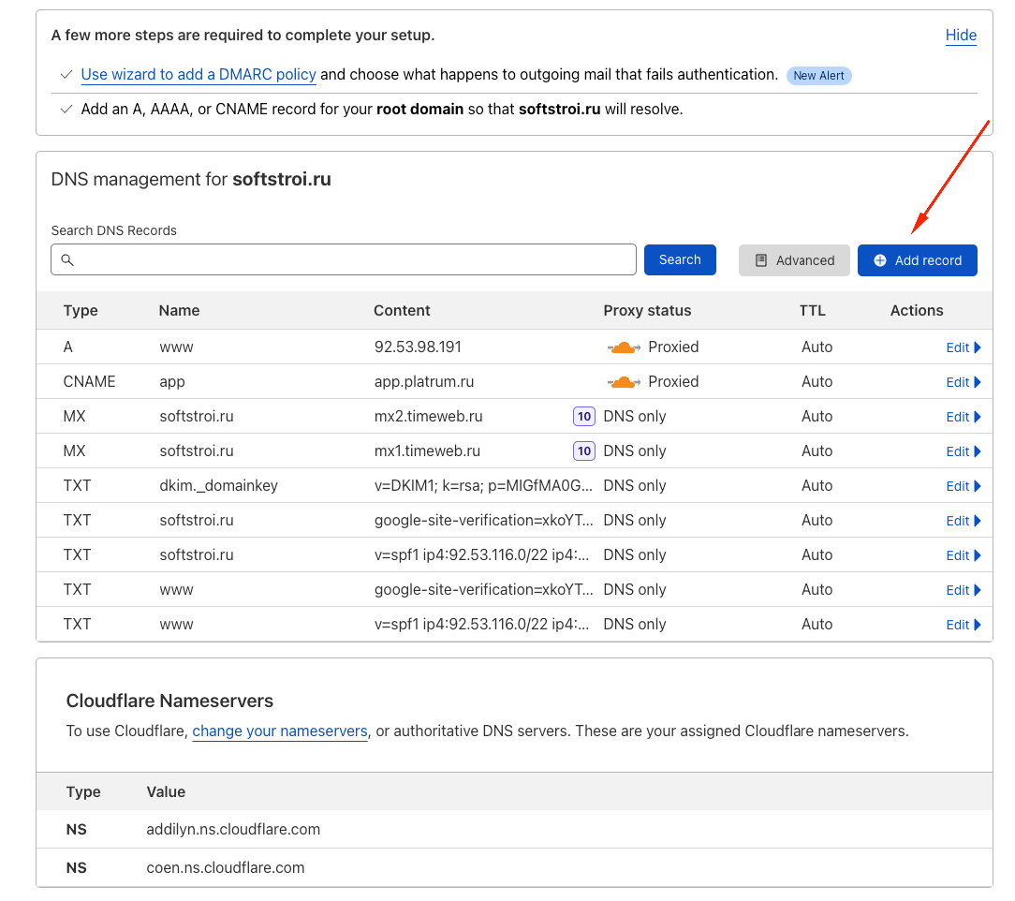
Task: Follow the 'change your nameservers' link
Action: tap(280, 731)
